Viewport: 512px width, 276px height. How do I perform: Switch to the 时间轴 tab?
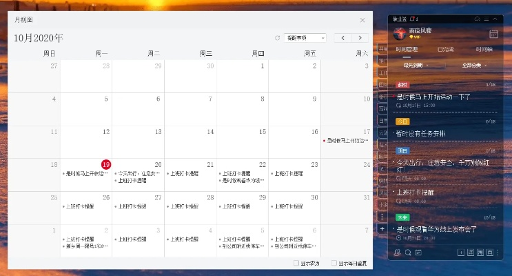(484, 50)
